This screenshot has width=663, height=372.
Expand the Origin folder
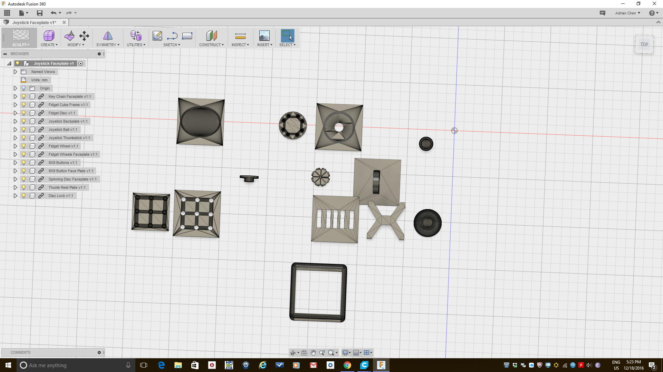click(x=15, y=88)
